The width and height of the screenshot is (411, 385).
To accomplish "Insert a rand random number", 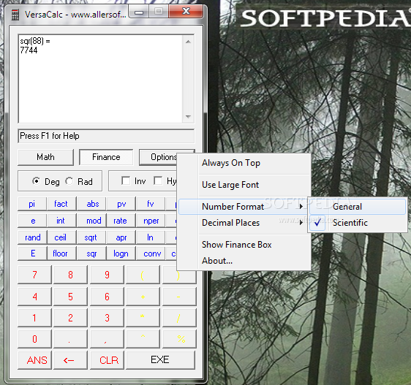I will (x=33, y=237).
